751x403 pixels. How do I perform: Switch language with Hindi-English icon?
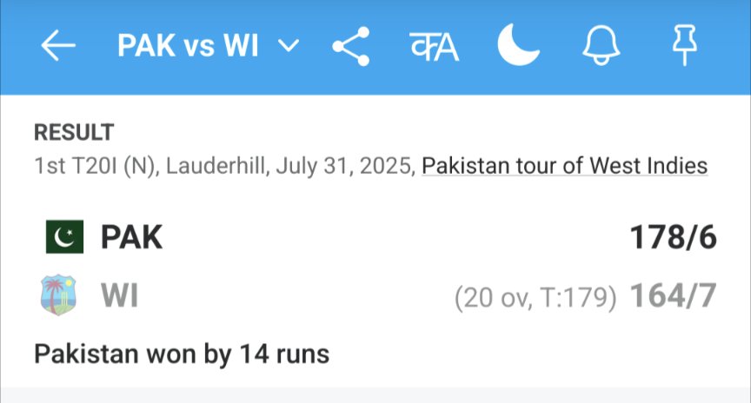pyautogui.click(x=435, y=47)
